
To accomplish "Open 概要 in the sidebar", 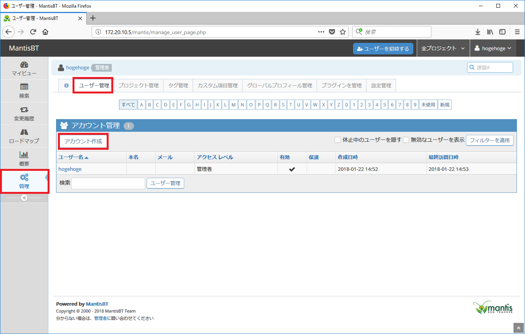I will pos(24,159).
